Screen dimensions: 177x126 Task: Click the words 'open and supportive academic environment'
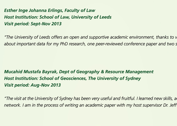112,37
